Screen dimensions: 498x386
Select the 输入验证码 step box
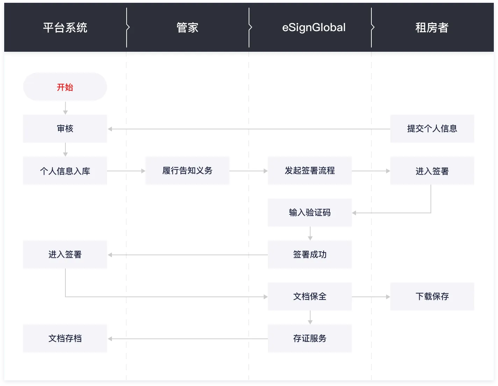310,213
